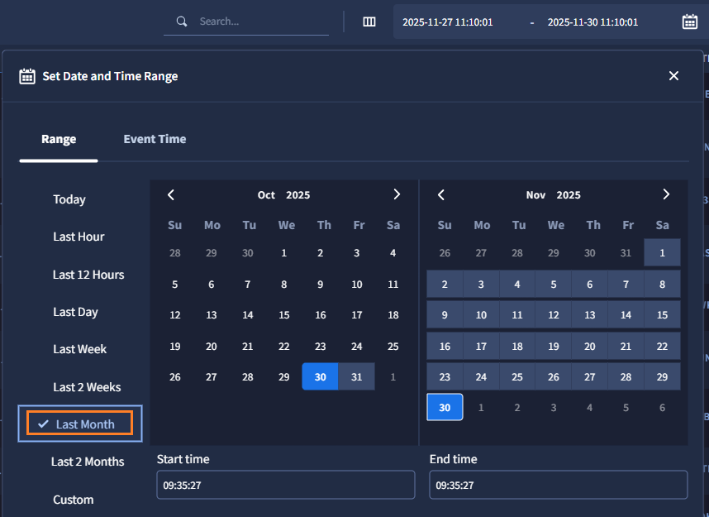Go to next month on November calendar
Screen dimensions: 709x517
coord(666,195)
